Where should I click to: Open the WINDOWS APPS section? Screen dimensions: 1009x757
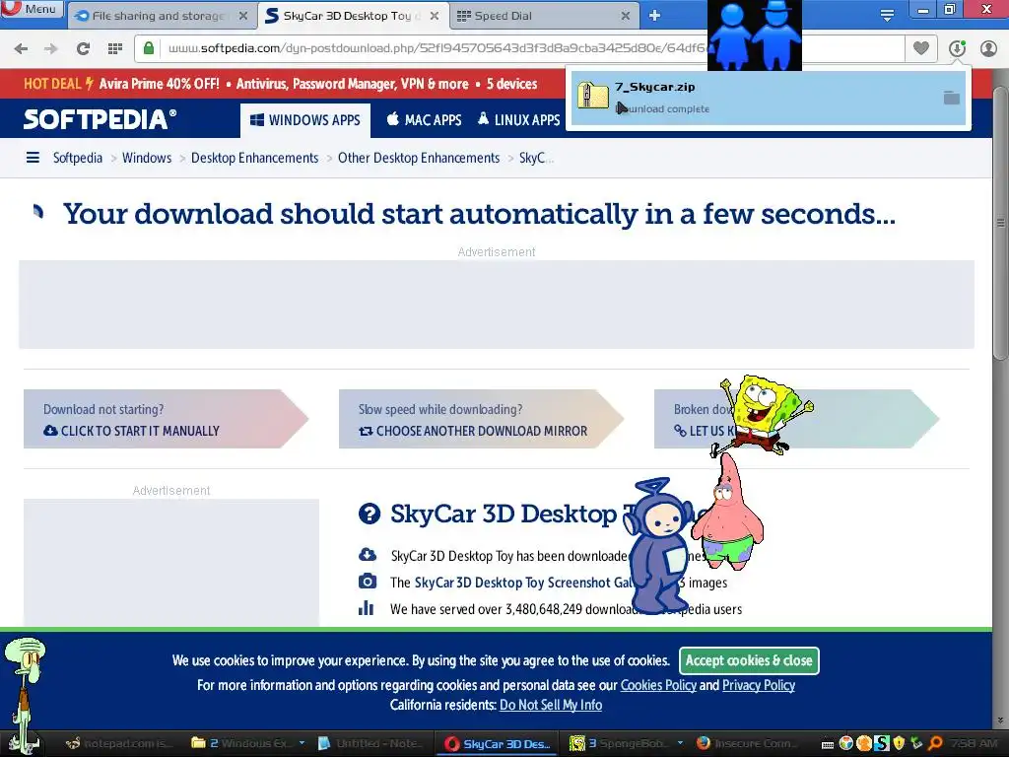coord(305,120)
